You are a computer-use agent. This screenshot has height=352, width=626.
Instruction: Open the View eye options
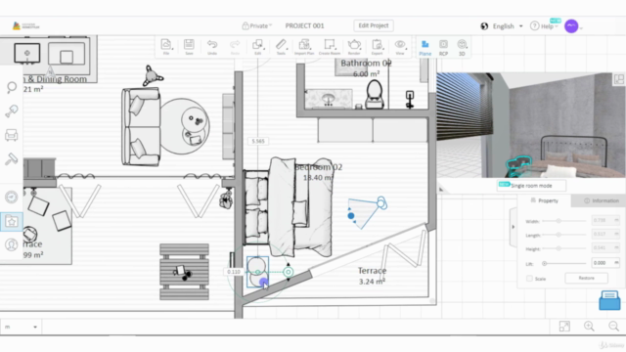(400, 47)
